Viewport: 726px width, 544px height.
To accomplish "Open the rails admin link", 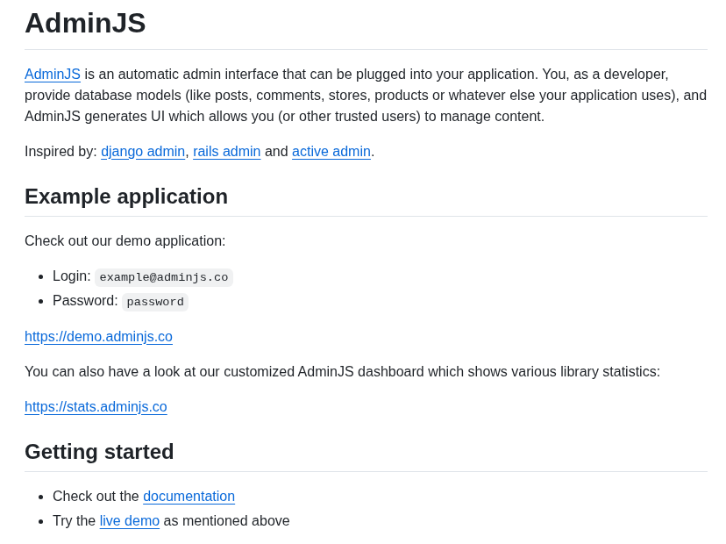I will pos(226,152).
